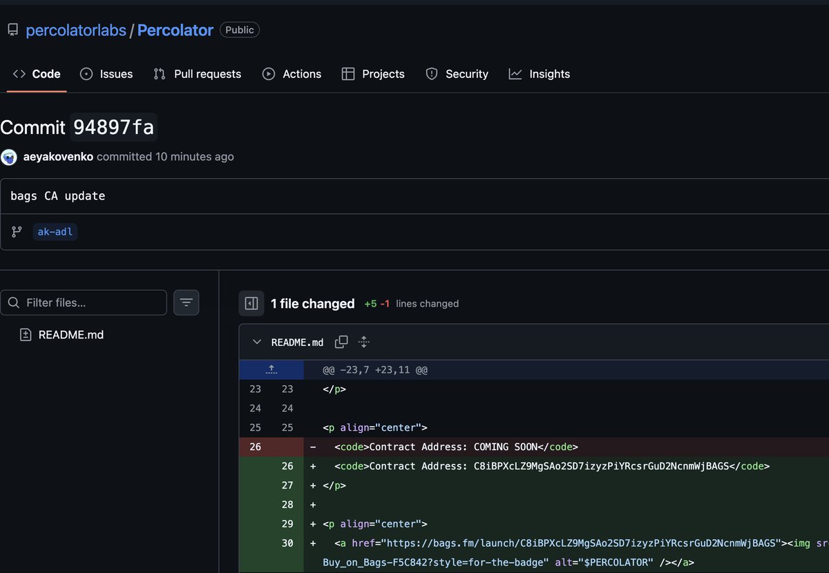Open the ak-adl branch link
This screenshot has width=829, height=573.
(55, 232)
